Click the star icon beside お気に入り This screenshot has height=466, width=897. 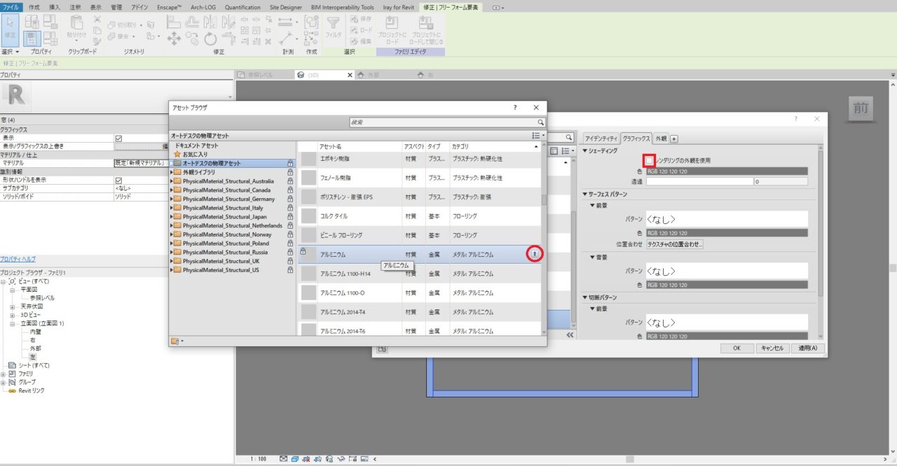(177, 154)
